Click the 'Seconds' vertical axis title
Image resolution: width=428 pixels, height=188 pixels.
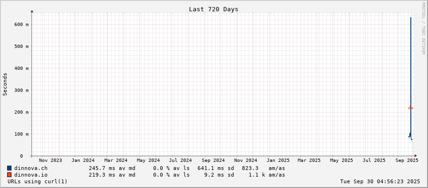5,84
